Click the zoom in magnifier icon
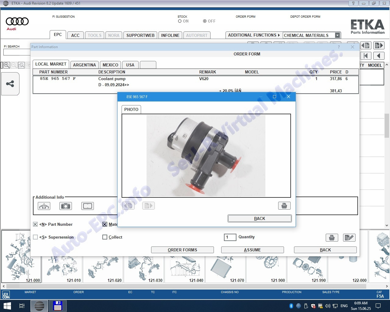The width and height of the screenshot is (390, 312). tap(6, 65)
